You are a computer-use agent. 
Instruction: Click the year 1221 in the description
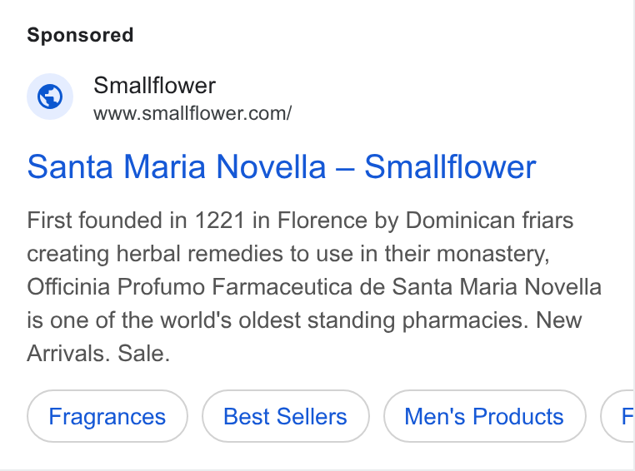coord(220,221)
